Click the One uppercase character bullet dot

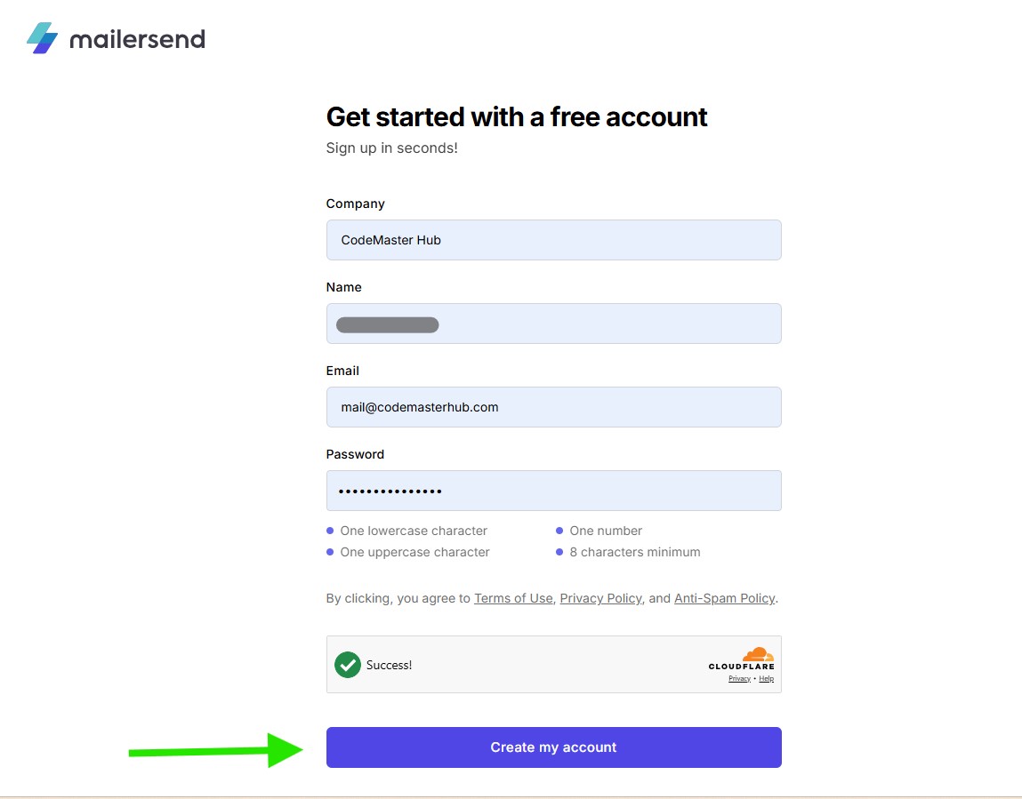330,552
